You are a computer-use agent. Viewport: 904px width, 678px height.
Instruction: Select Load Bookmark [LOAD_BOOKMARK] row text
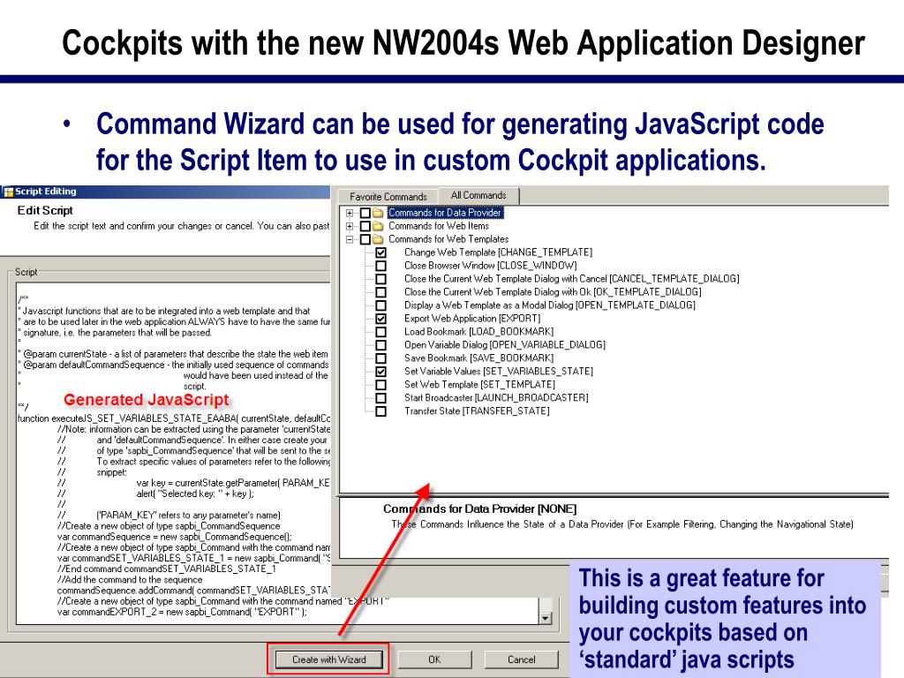(x=479, y=332)
